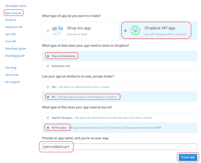Visit the Dev forum link
This screenshot has width=201, height=163.
click(12, 75)
